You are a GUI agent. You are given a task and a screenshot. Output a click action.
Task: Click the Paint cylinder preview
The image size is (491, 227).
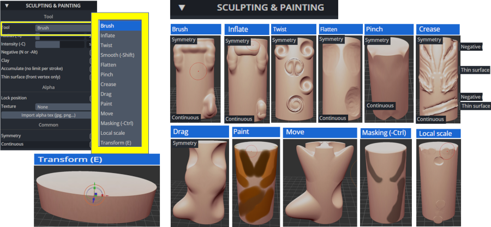[x=256, y=182]
